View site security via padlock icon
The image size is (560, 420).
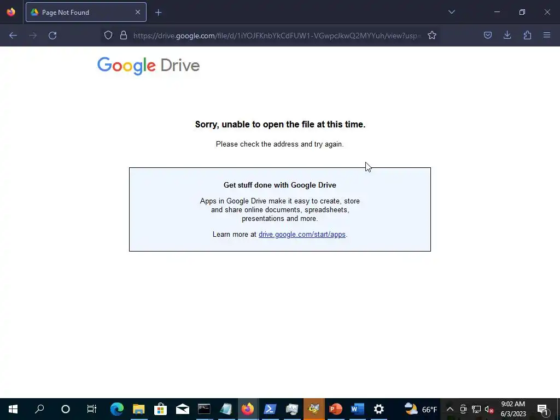(124, 36)
